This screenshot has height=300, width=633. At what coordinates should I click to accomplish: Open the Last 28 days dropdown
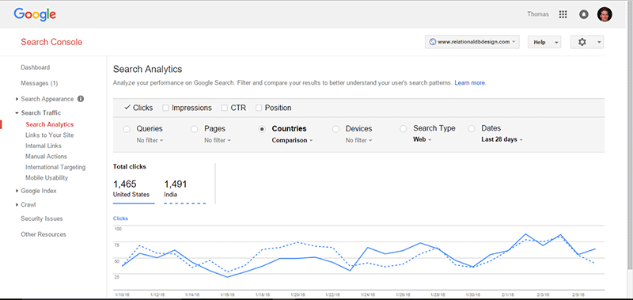coord(502,139)
